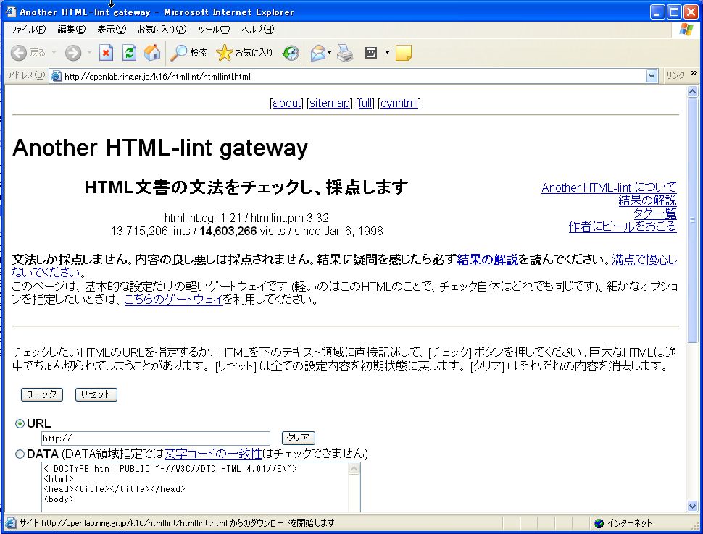Click the Mail envelope icon

point(317,53)
